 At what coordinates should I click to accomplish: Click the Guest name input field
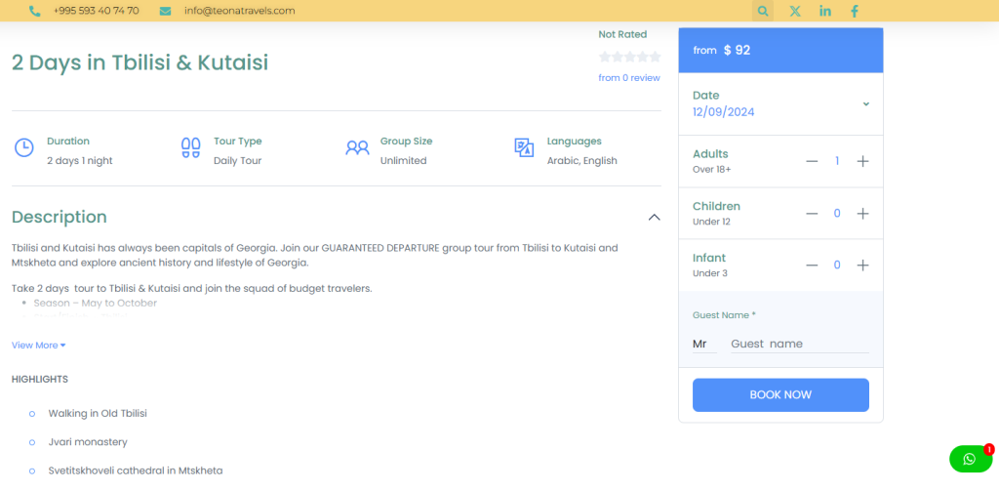[798, 344]
